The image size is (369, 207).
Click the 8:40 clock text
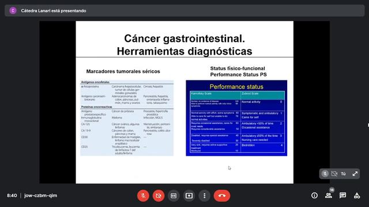coord(12,195)
